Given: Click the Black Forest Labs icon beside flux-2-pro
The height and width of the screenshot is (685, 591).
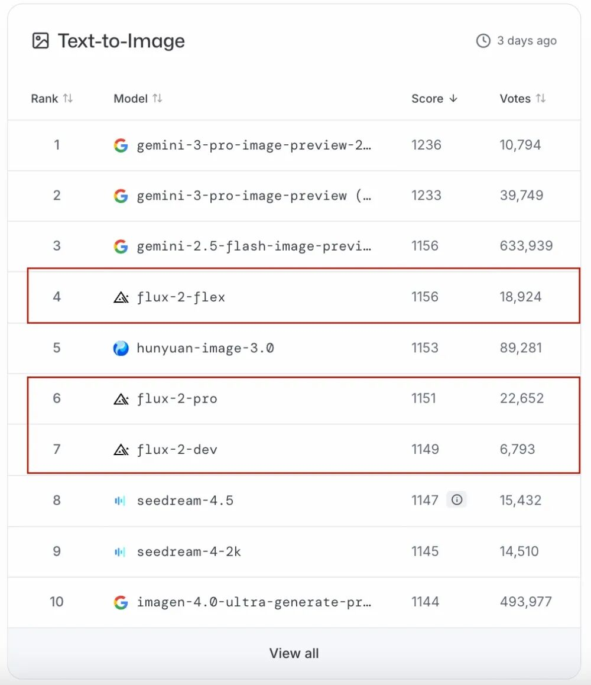Looking at the screenshot, I should pos(121,399).
